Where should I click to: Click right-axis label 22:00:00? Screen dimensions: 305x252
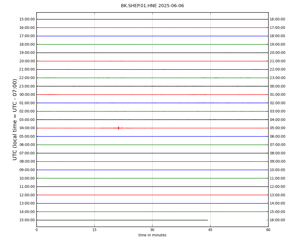pyautogui.click(x=278, y=69)
